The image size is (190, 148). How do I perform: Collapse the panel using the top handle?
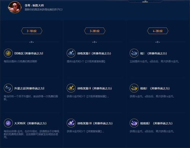(x=145, y=2)
